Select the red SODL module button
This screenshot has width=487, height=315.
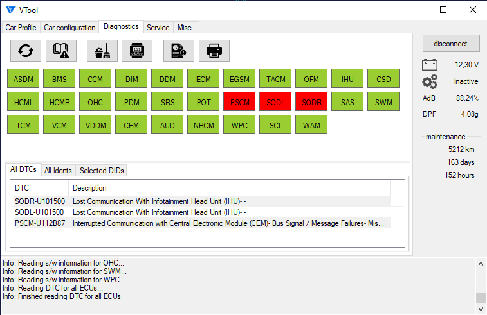(275, 101)
